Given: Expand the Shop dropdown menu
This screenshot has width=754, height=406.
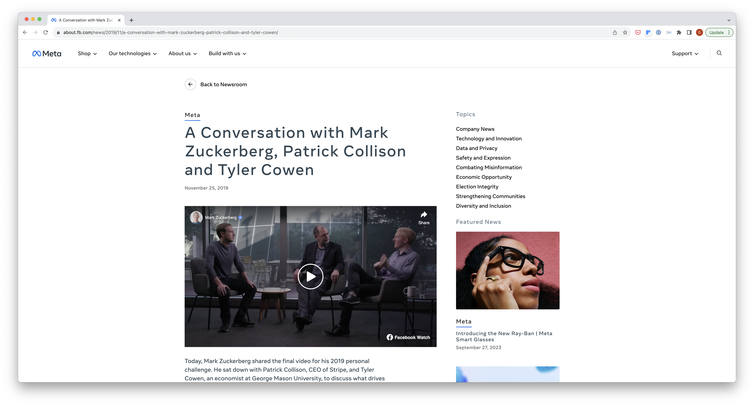Looking at the screenshot, I should [x=87, y=54].
